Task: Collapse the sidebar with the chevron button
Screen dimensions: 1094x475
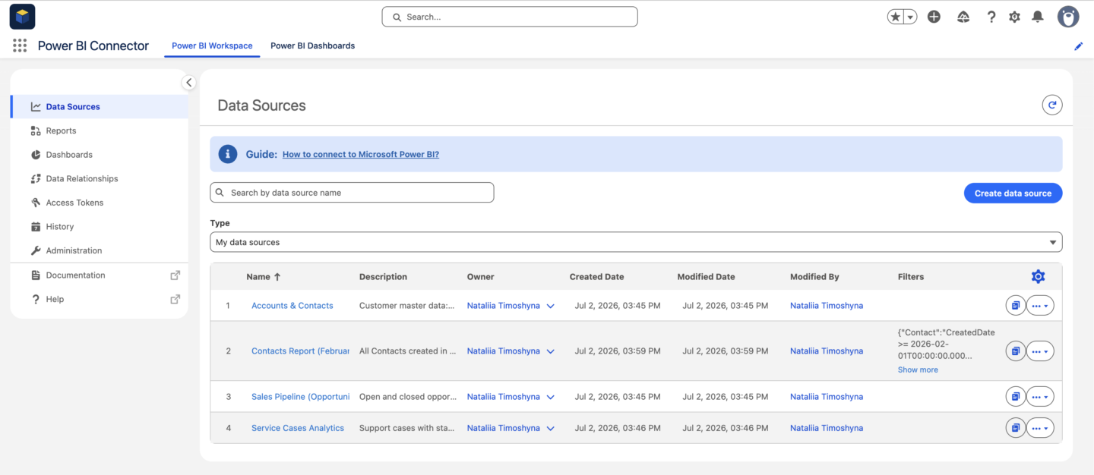Action: [188, 83]
